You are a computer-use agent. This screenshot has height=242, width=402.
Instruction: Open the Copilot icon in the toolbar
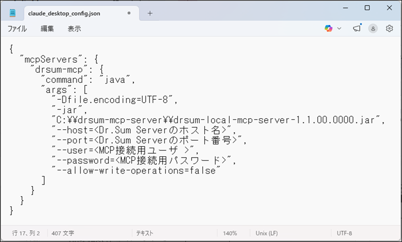click(x=328, y=28)
